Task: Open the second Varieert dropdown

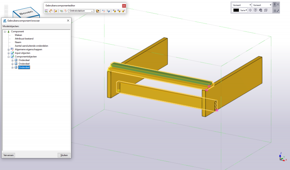Action: [262, 5]
